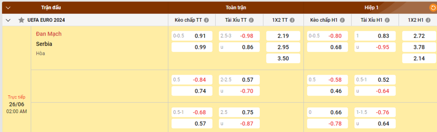
Task: Open info icon next to Kèo chấp TT
Action: [206, 20]
